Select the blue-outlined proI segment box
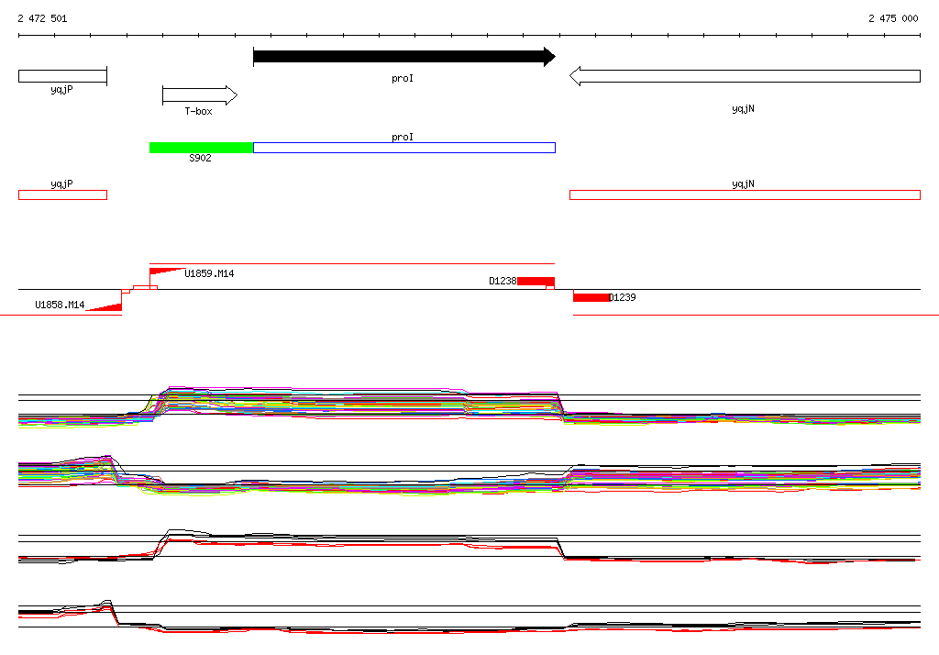The height and width of the screenshot is (655, 939). 404,148
